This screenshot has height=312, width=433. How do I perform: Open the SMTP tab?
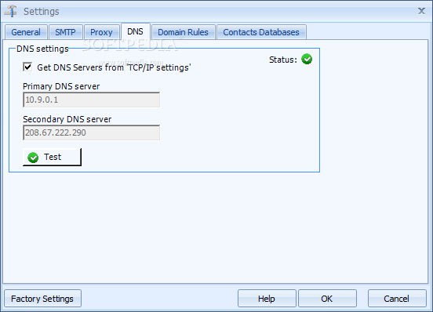pos(65,32)
